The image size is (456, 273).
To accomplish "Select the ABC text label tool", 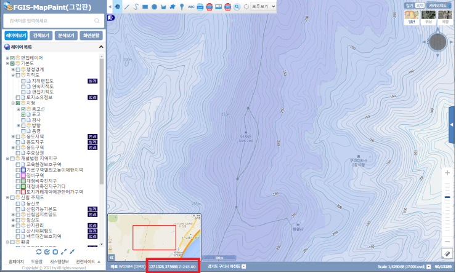I will tap(191, 7).
